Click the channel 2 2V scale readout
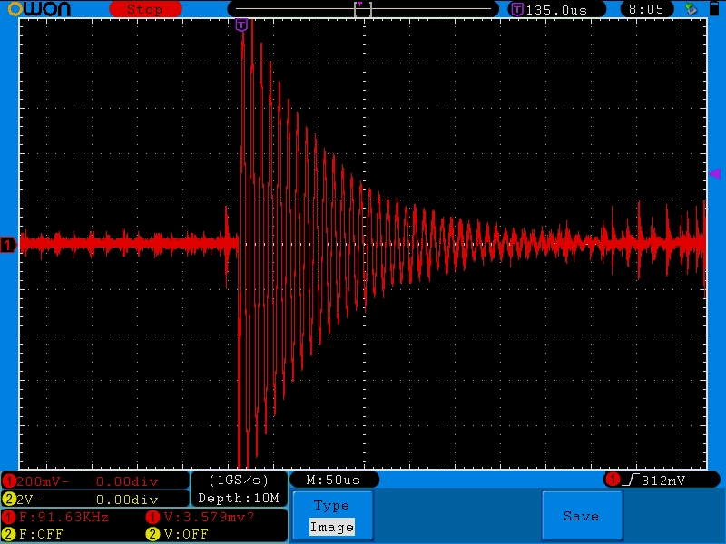Viewport: 726px width, 544px height. point(29,500)
